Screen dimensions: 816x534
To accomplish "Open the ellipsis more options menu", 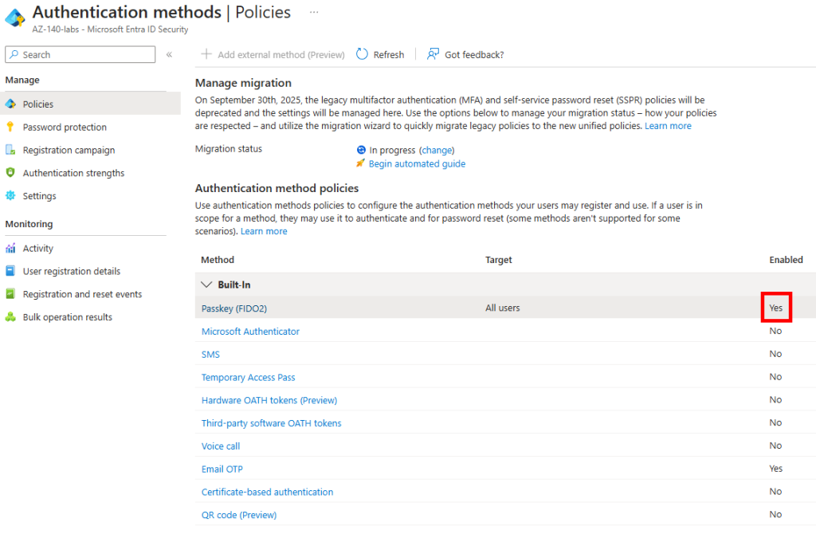I will pos(314,12).
